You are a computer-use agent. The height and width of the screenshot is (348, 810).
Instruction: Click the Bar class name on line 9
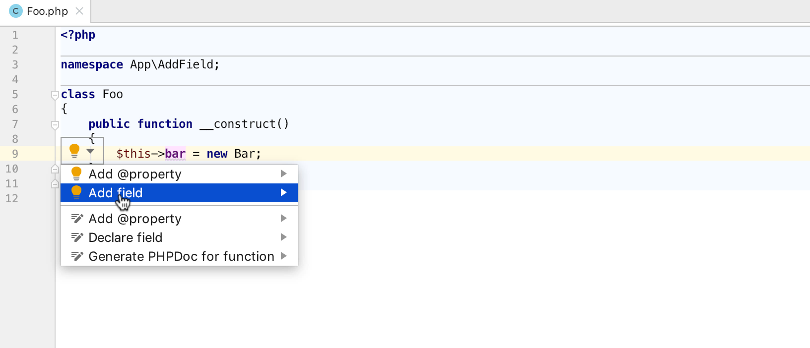pyautogui.click(x=245, y=154)
